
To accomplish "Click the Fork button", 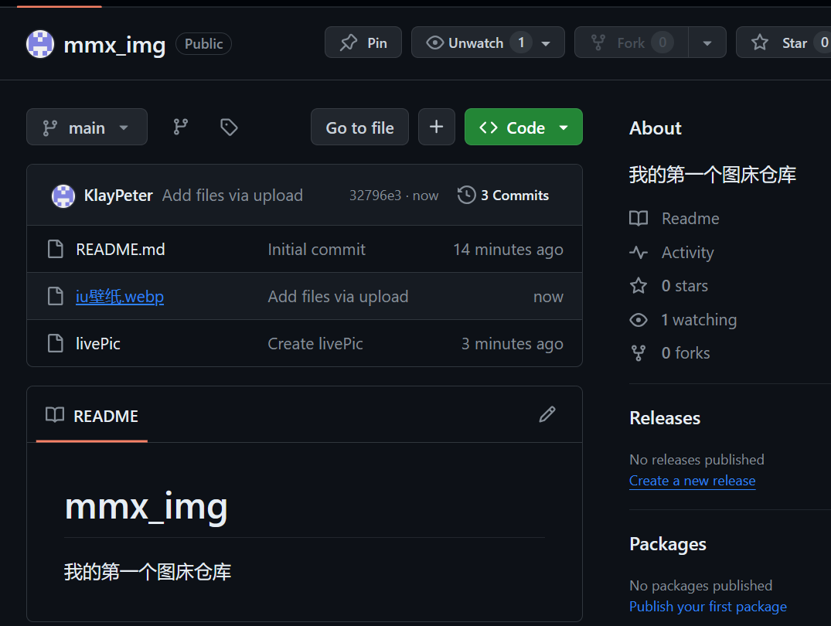I will [x=632, y=43].
